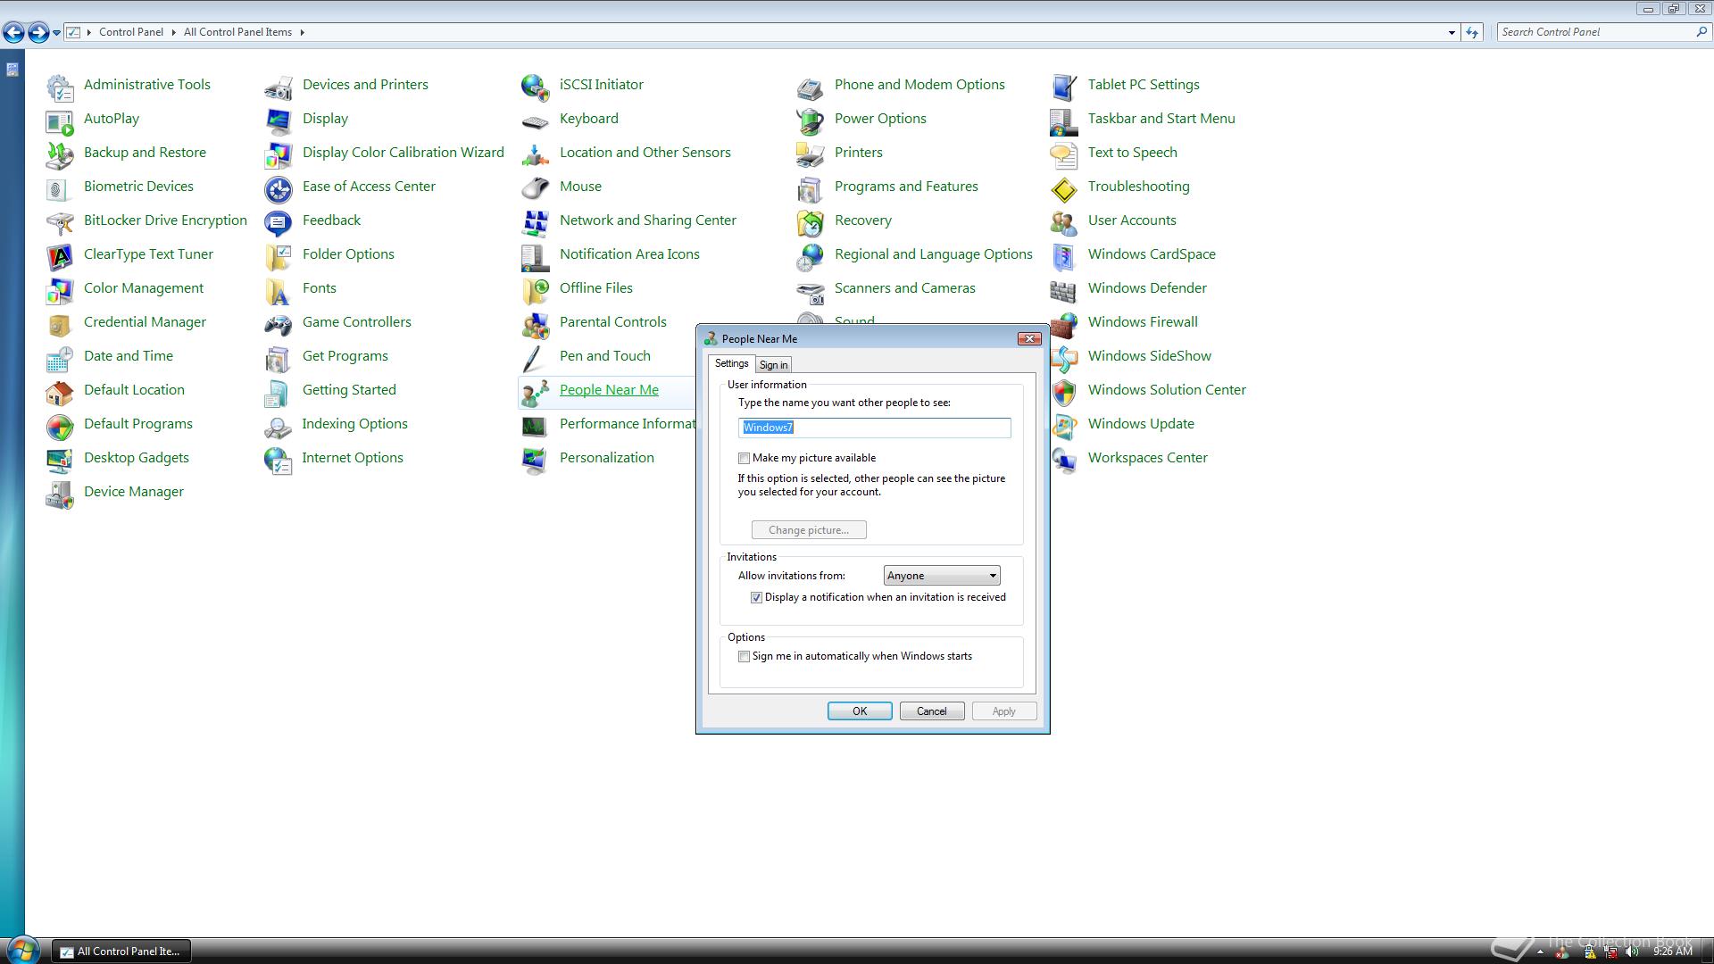Open the Fonts icon
The height and width of the screenshot is (964, 1714).
tap(279, 291)
